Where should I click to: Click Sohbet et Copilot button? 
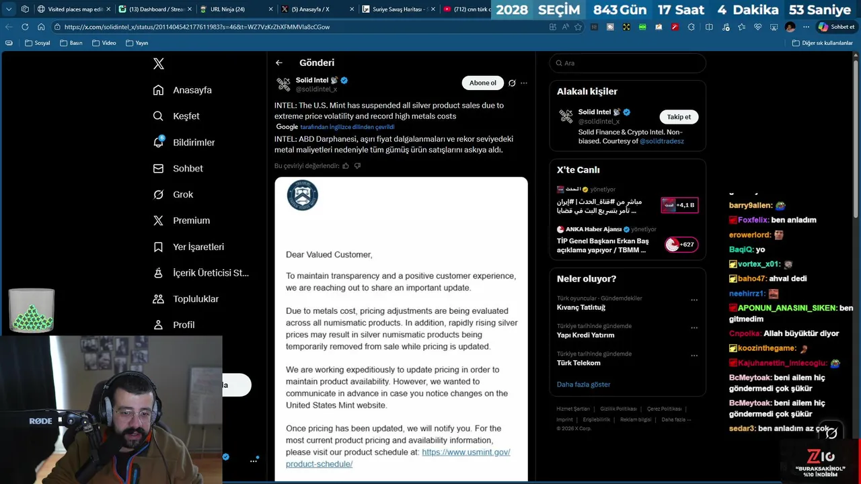[x=836, y=27]
